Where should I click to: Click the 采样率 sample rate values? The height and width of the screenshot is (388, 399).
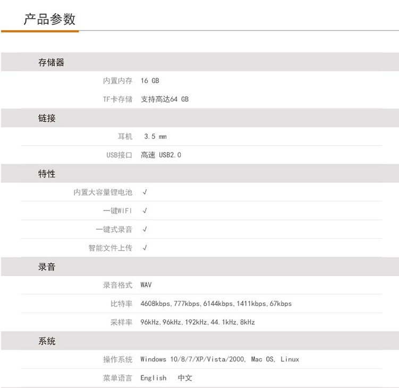click(198, 323)
